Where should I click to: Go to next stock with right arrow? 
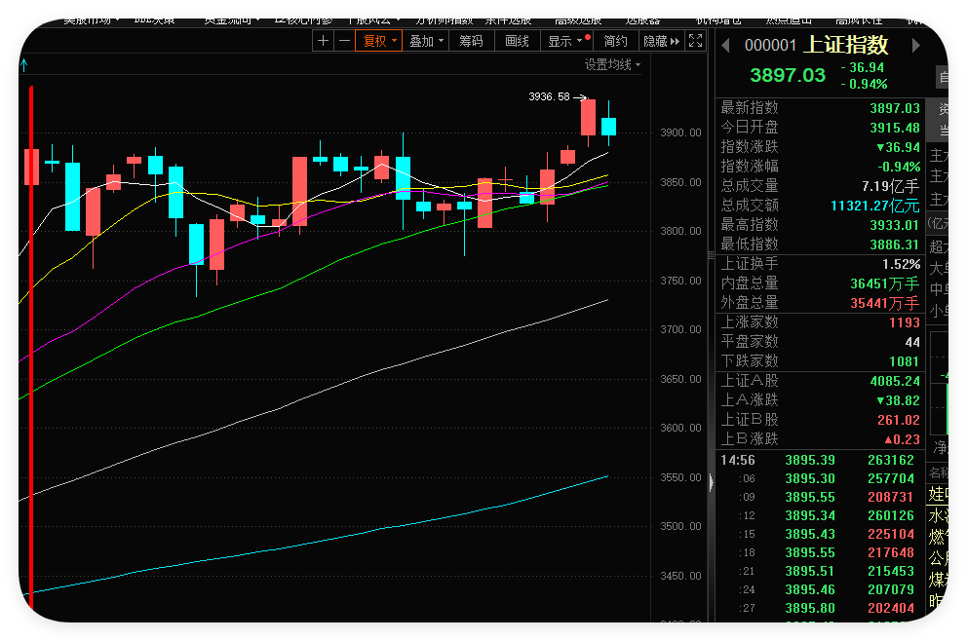(915, 46)
